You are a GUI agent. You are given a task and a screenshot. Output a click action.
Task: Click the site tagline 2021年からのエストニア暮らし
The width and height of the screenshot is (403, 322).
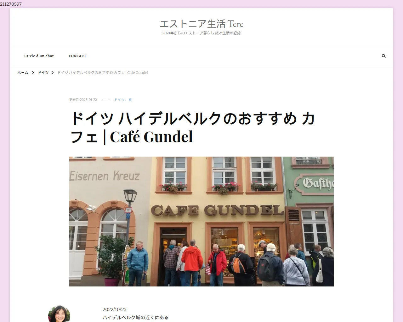point(201,33)
